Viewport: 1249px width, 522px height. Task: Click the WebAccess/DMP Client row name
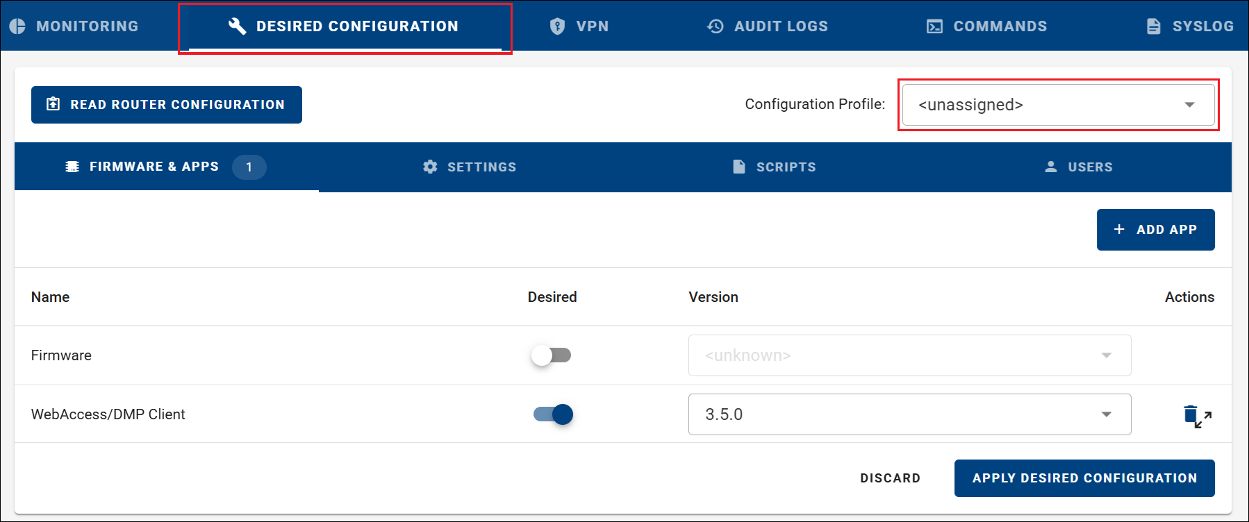click(108, 414)
